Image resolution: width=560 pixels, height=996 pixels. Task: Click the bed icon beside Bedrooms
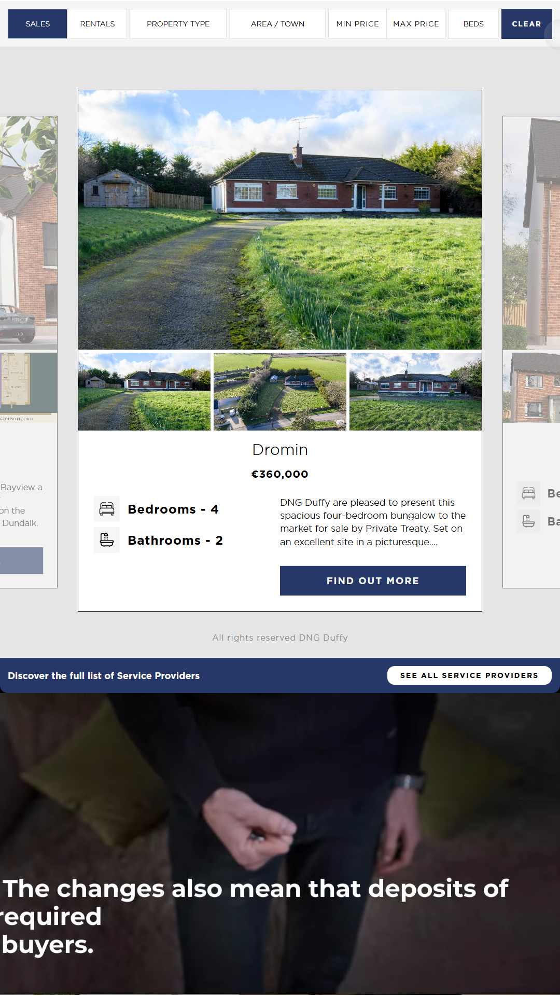(107, 509)
